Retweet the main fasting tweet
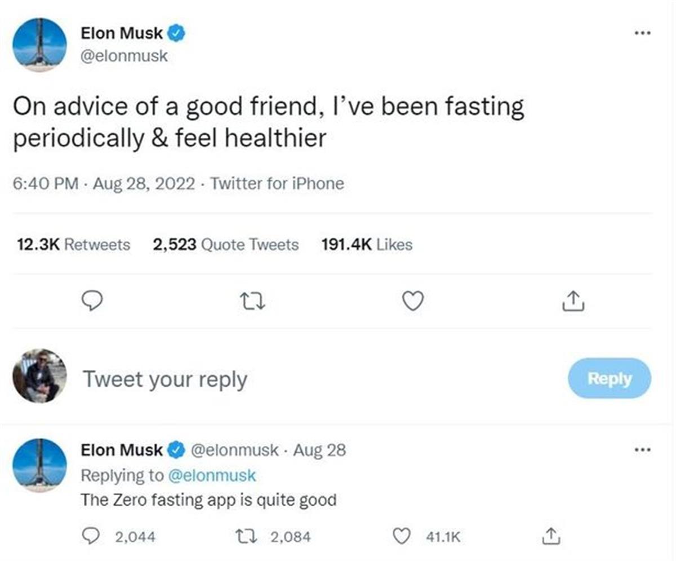This screenshot has height=561, width=676. (253, 302)
